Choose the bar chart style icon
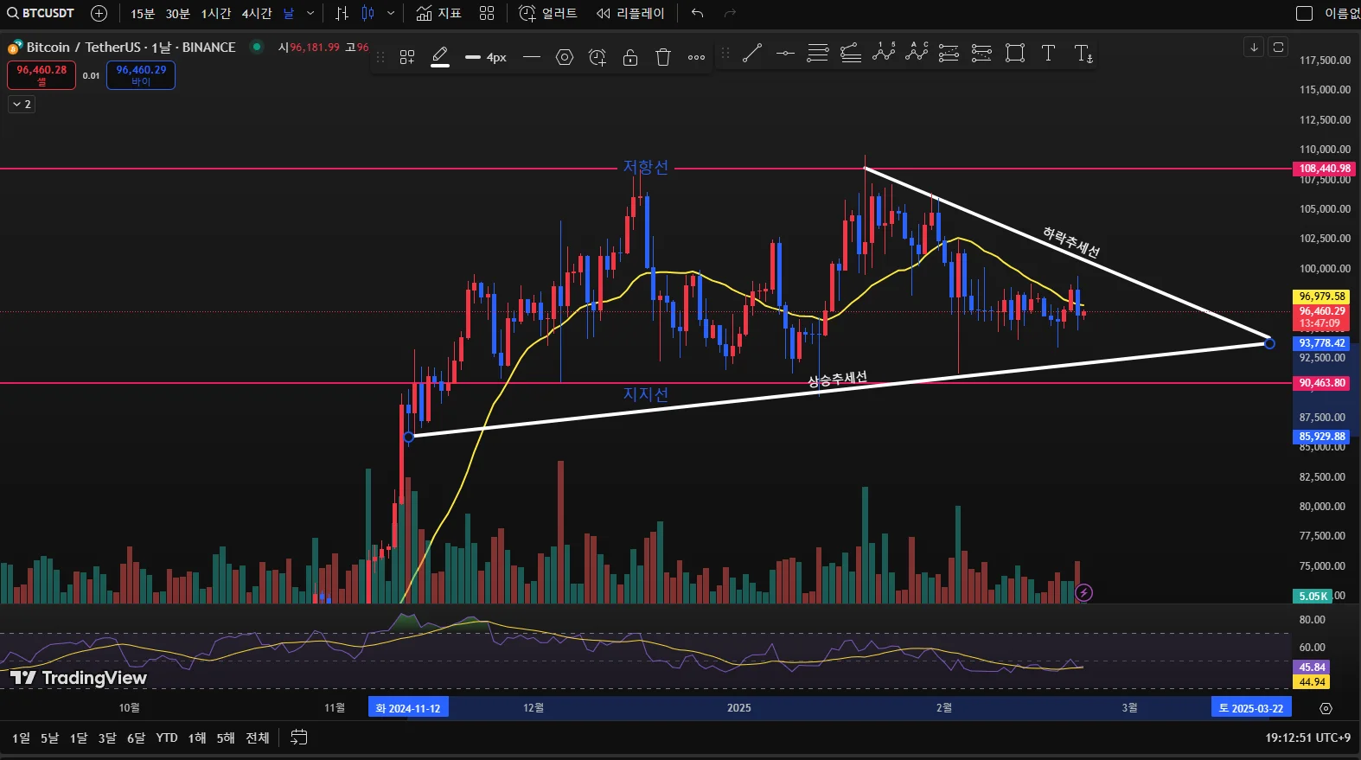Viewport: 1361px width, 760px height. tap(342, 13)
